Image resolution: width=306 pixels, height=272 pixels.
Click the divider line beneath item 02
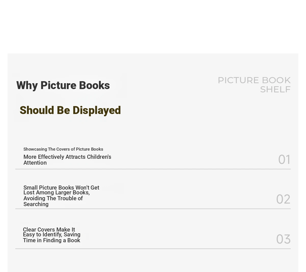click(x=153, y=209)
